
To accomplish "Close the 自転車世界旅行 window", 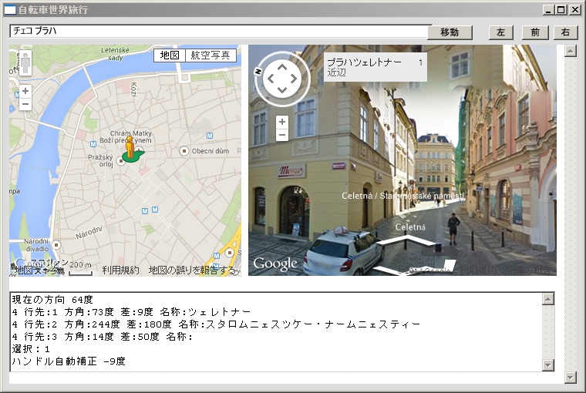I will (574, 10).
